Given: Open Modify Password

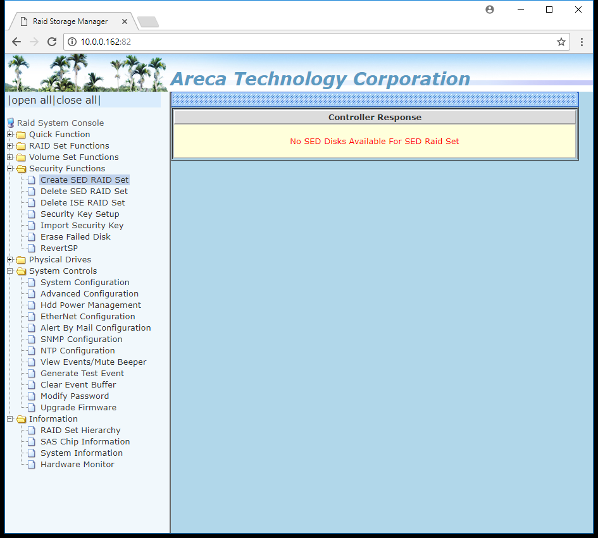Looking at the screenshot, I should 75,396.
